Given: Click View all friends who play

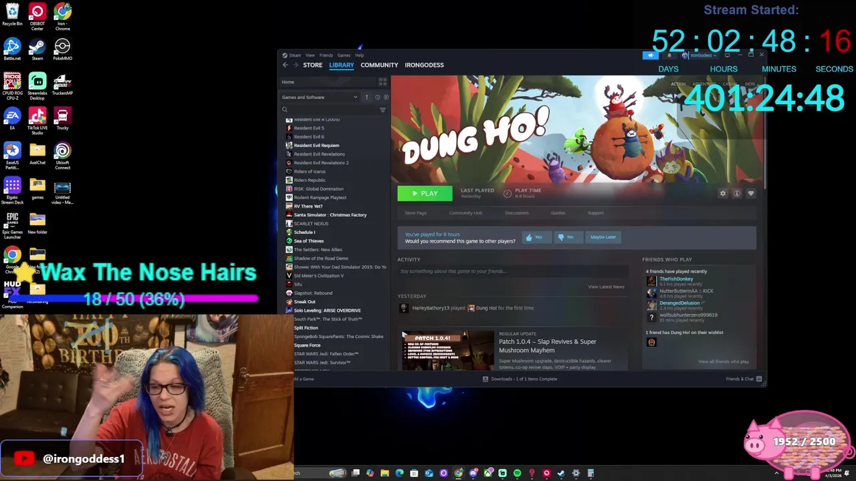Looking at the screenshot, I should 724,361.
